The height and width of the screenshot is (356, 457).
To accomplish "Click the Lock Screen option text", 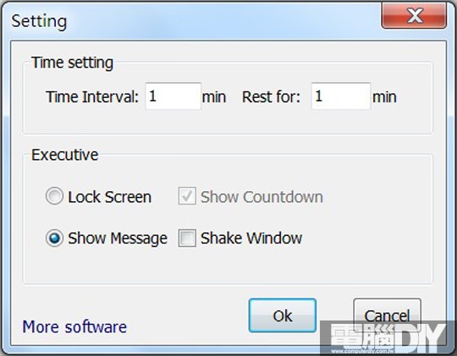I will pyautogui.click(x=109, y=197).
